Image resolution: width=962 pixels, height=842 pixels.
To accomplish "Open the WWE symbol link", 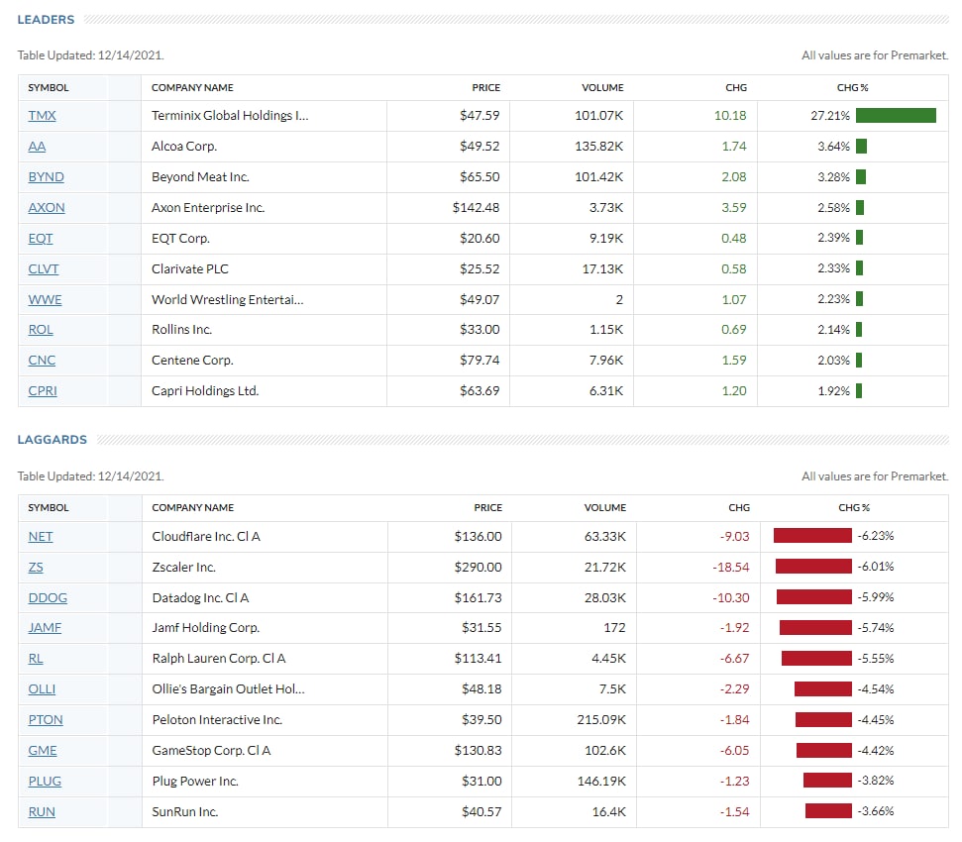I will 45,299.
